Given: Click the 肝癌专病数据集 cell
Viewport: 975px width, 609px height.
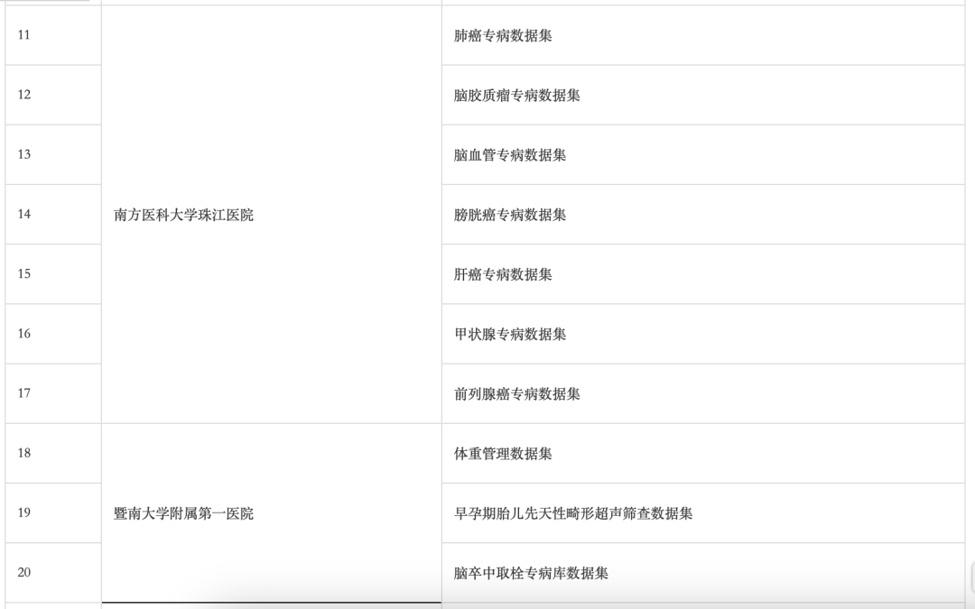Looking at the screenshot, I should click(x=503, y=274).
